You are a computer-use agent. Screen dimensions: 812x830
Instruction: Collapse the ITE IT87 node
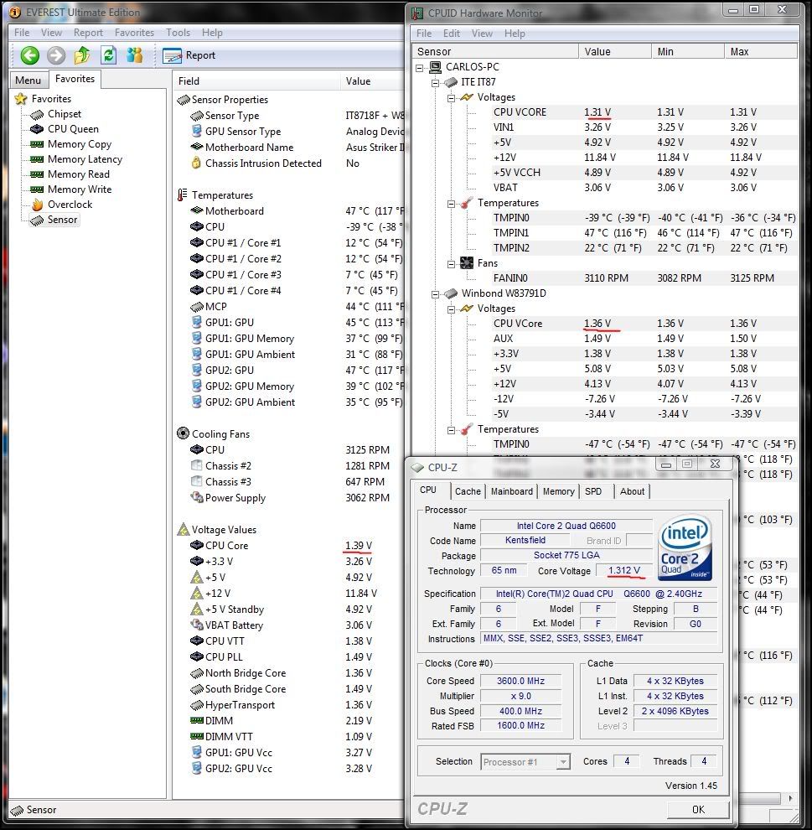click(x=436, y=82)
